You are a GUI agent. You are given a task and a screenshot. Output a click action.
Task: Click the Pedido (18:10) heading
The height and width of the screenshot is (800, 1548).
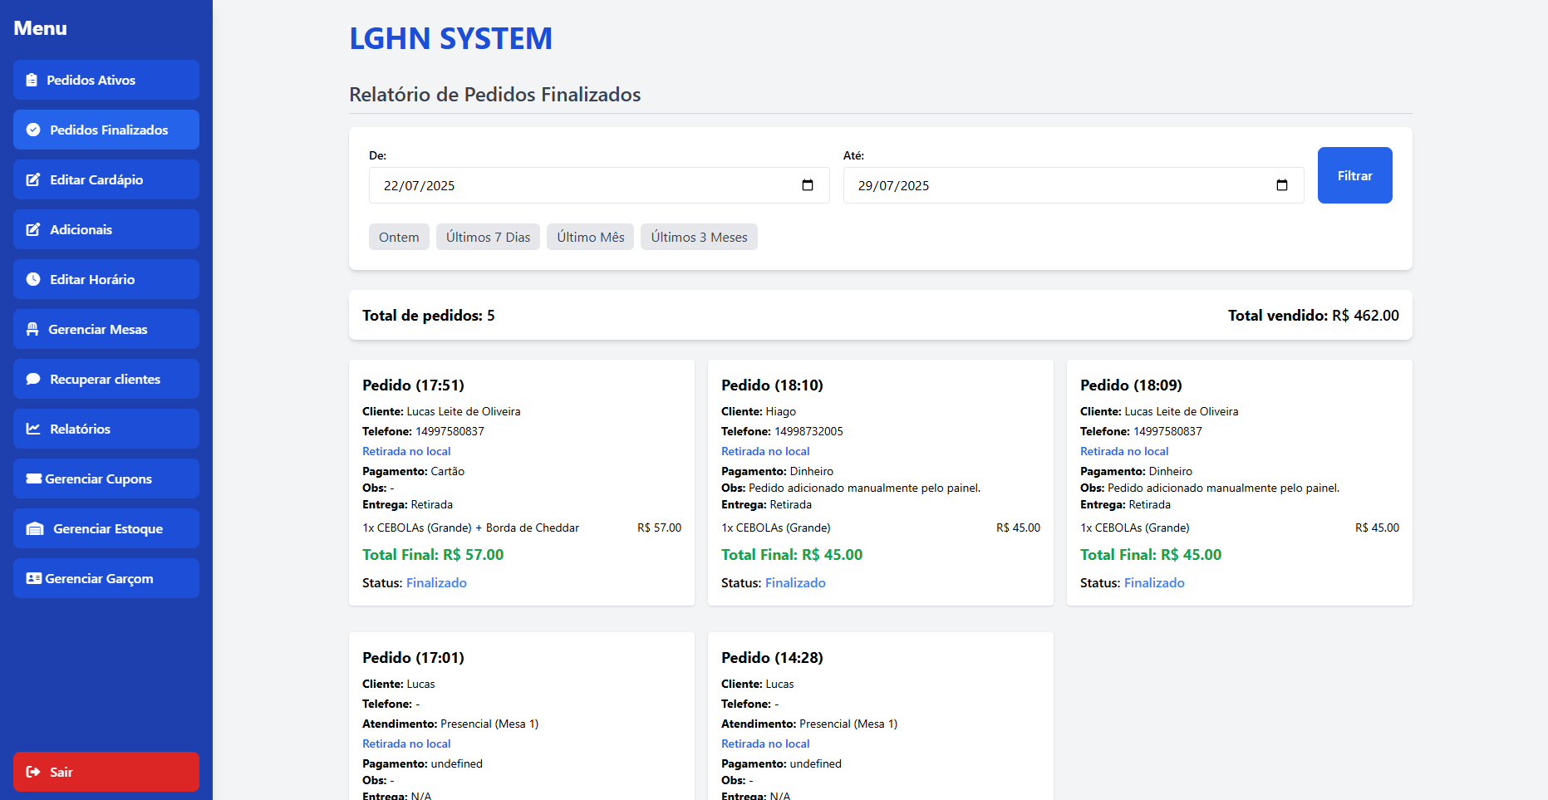(x=772, y=385)
